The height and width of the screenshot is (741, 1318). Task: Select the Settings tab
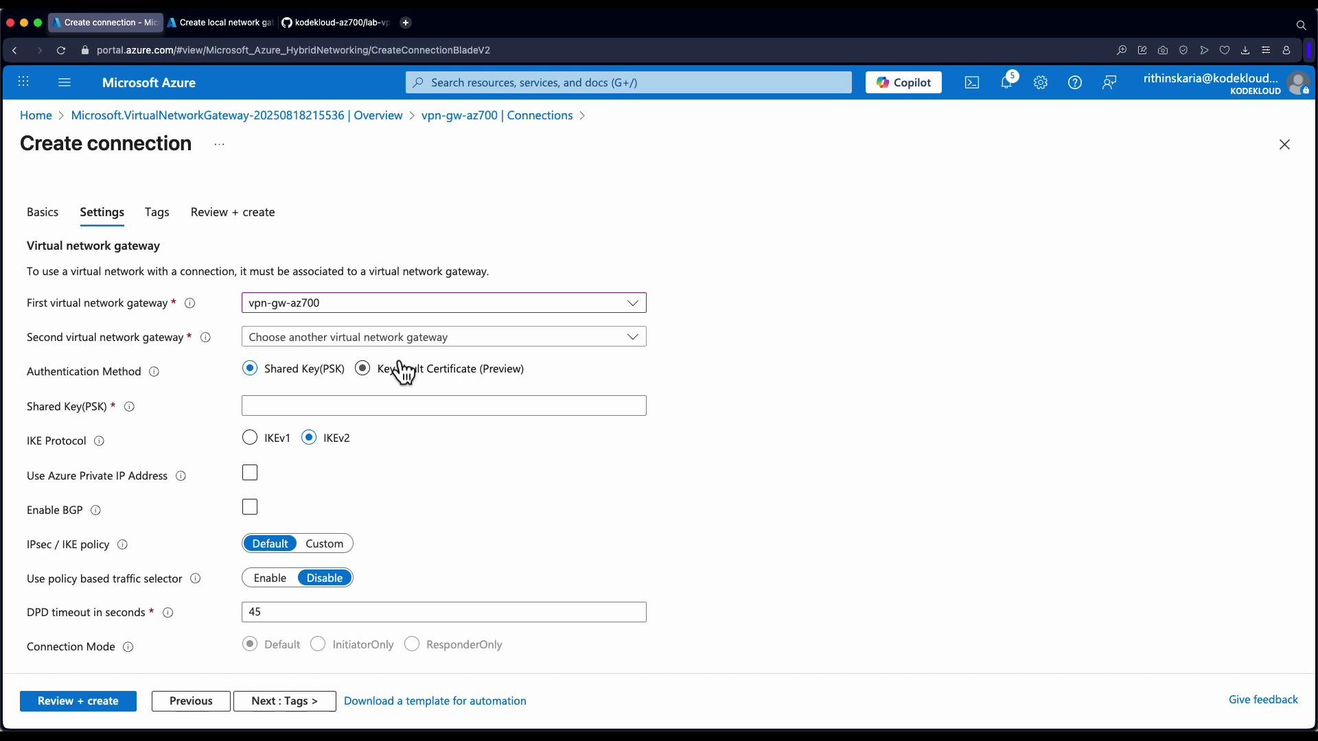point(102,212)
